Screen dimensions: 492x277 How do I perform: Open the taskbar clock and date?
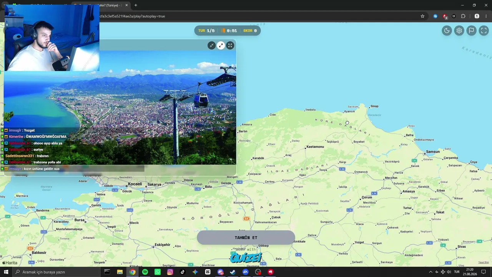pos(470,272)
